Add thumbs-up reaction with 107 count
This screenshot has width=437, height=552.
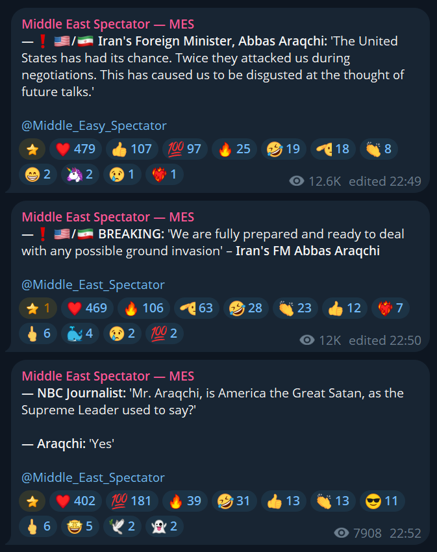pos(132,149)
